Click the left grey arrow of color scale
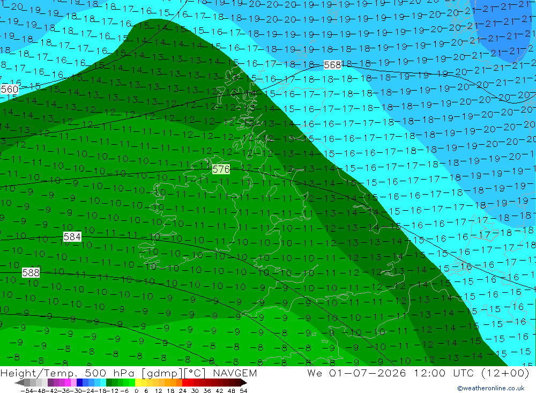The image size is (536, 393). click(19, 383)
